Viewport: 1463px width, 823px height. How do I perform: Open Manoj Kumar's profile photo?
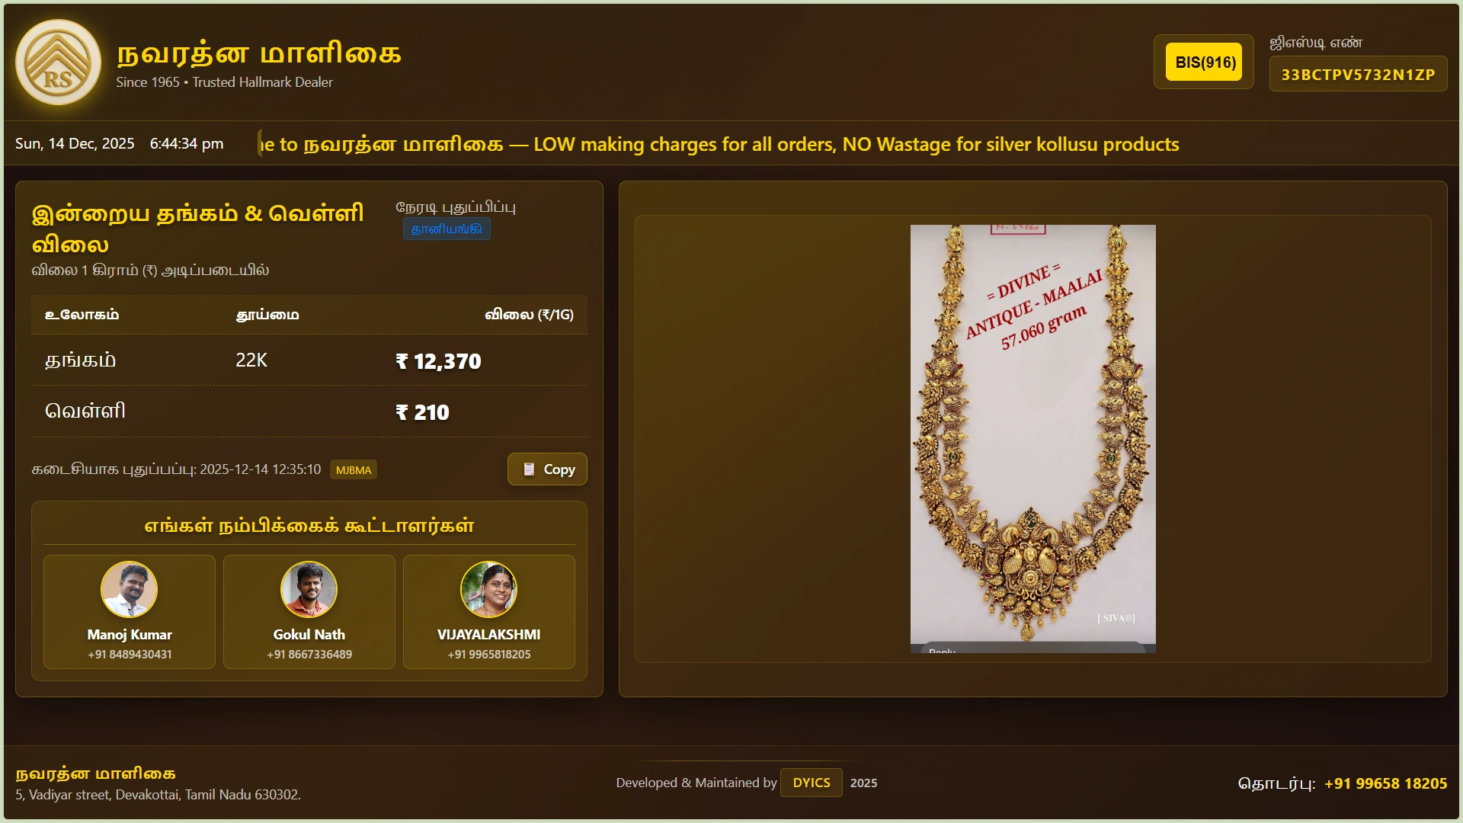[x=130, y=589]
